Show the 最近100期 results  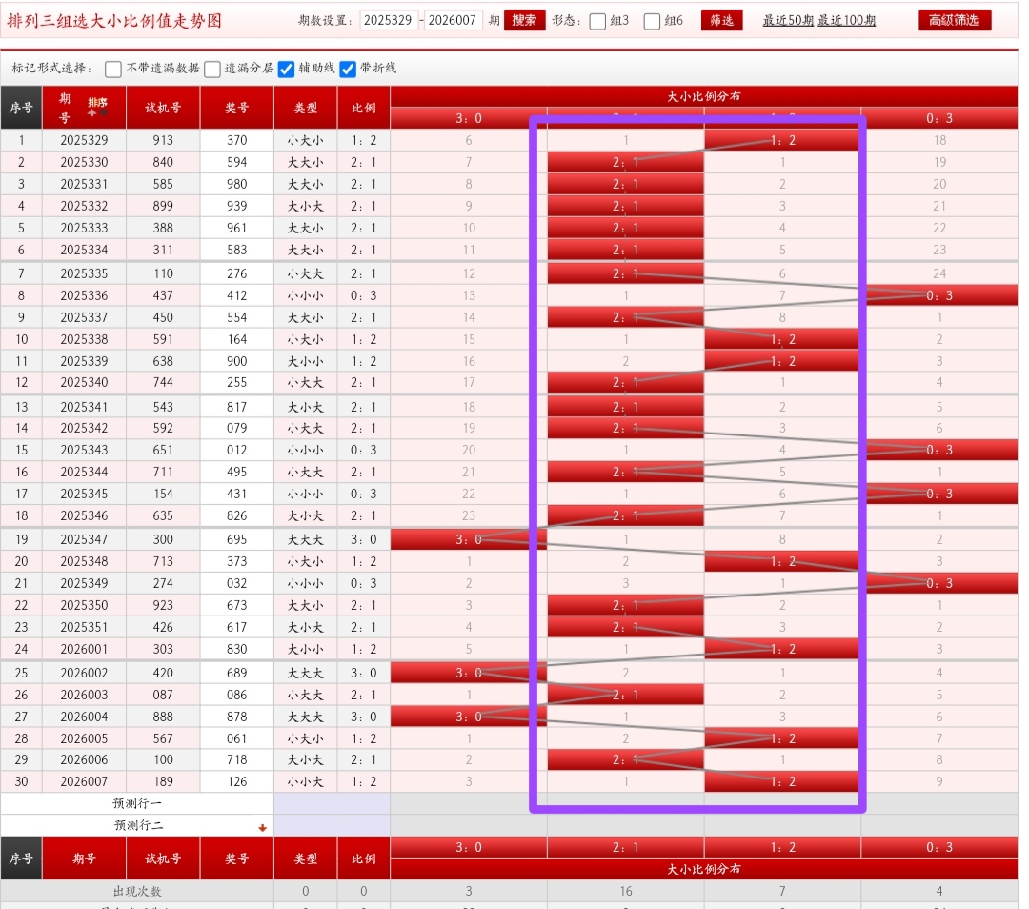pos(846,21)
